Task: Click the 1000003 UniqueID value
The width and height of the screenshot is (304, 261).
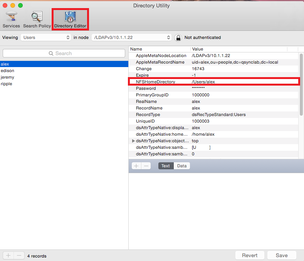Action: pos(200,121)
